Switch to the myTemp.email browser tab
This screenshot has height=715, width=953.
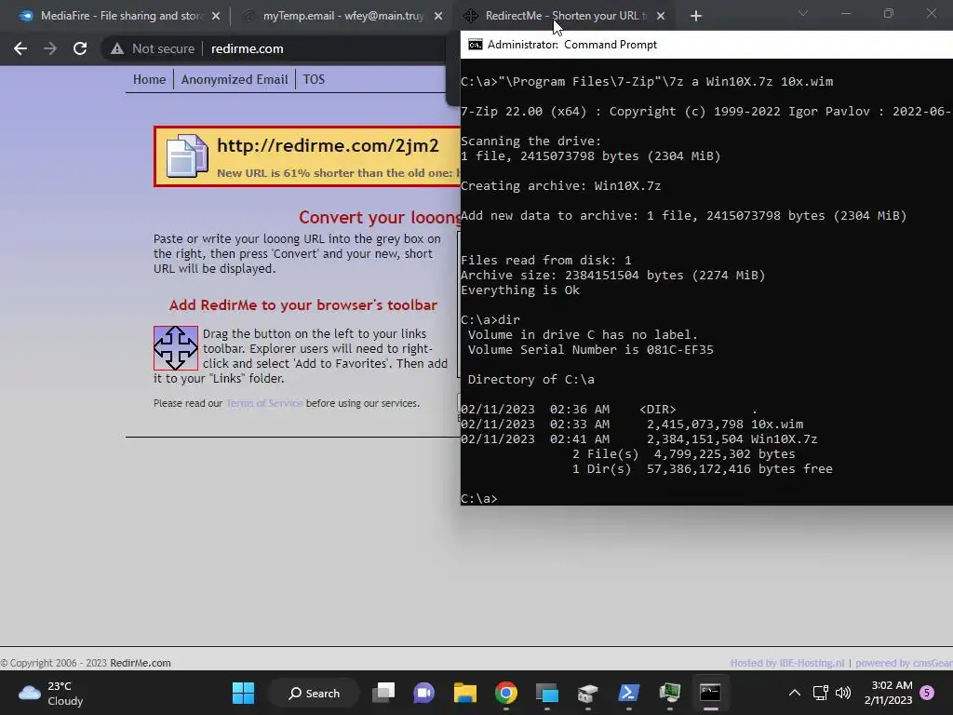(342, 16)
